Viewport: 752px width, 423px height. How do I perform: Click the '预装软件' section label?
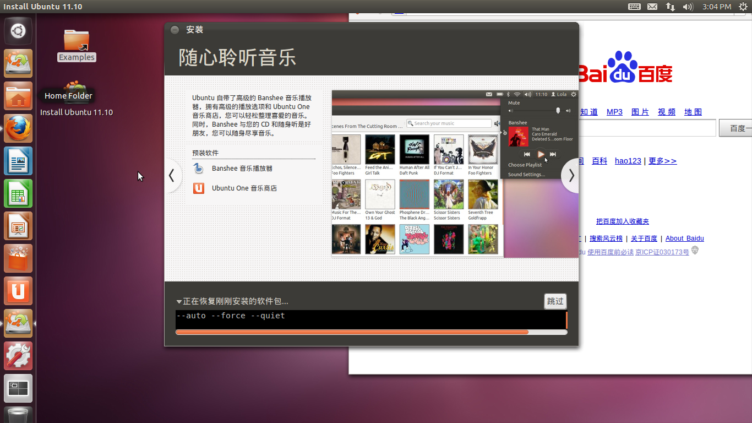pyautogui.click(x=205, y=153)
